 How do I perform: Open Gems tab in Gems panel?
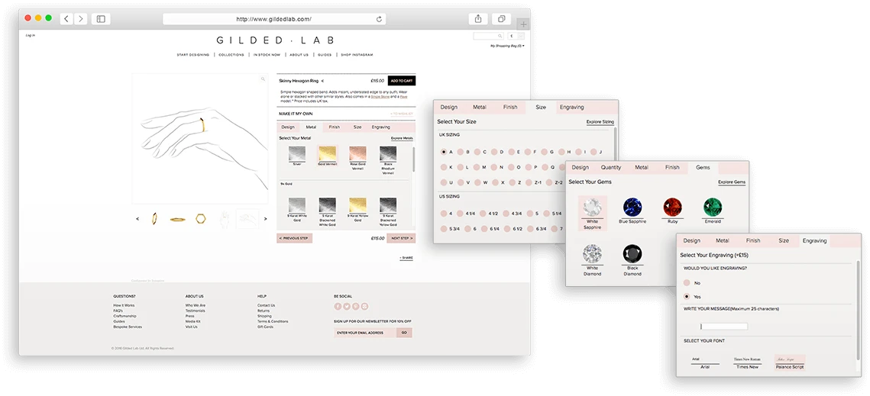(703, 168)
